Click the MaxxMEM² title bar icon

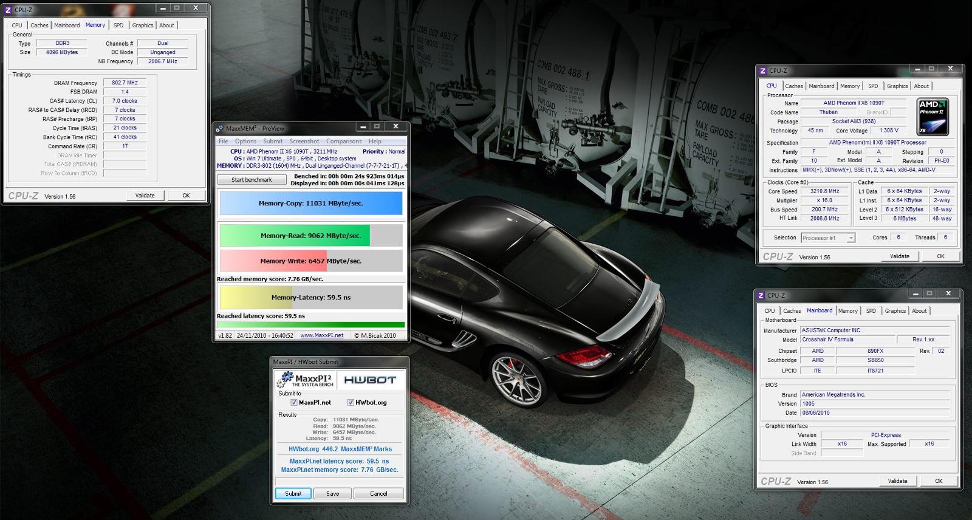(220, 128)
